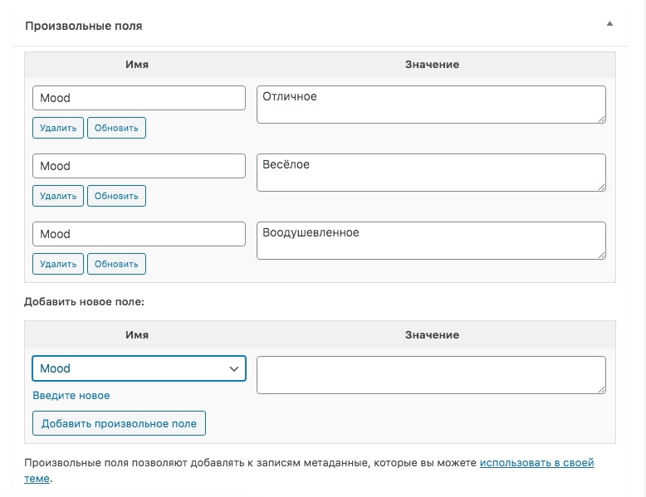This screenshot has width=646, height=497.
Task: Click the value textarea containing Отличное
Action: pos(431,105)
